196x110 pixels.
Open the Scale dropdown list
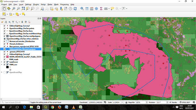coord(122,102)
